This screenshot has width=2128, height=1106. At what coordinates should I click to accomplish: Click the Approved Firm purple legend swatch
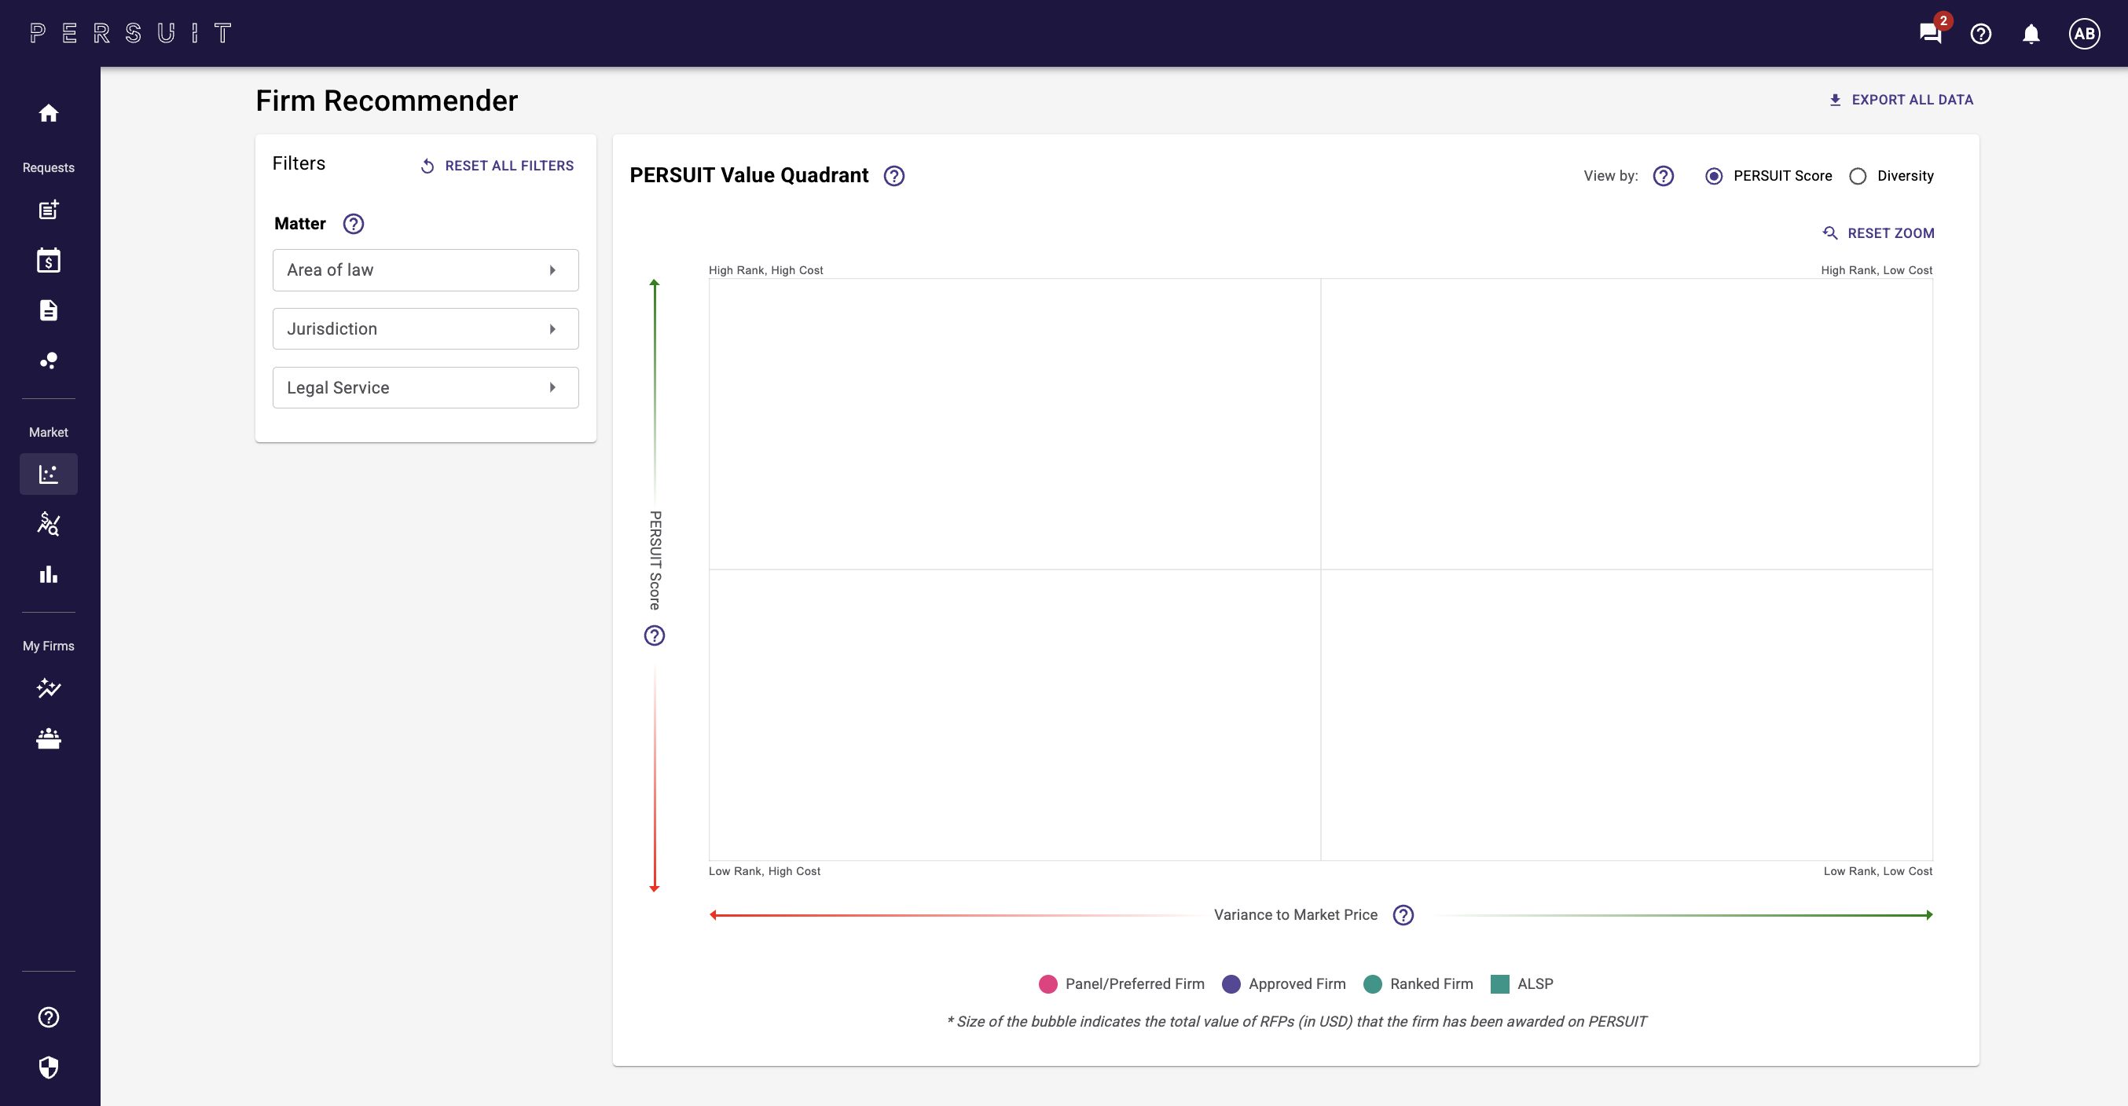pos(1231,983)
